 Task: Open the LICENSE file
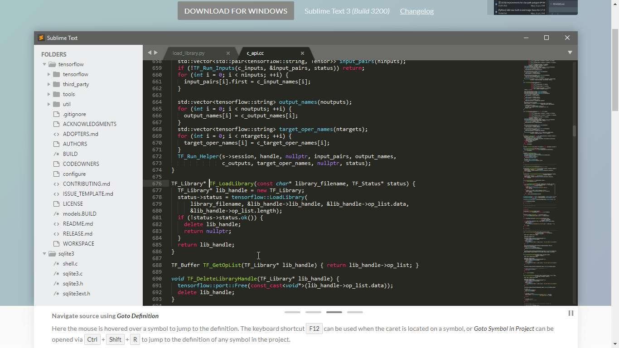point(73,204)
